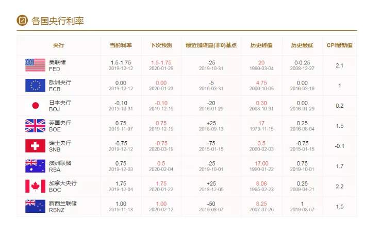Click BOJ current rate -0.10 dated 2019-10-31
Screen dimensions: 381x235
[x=121, y=105]
